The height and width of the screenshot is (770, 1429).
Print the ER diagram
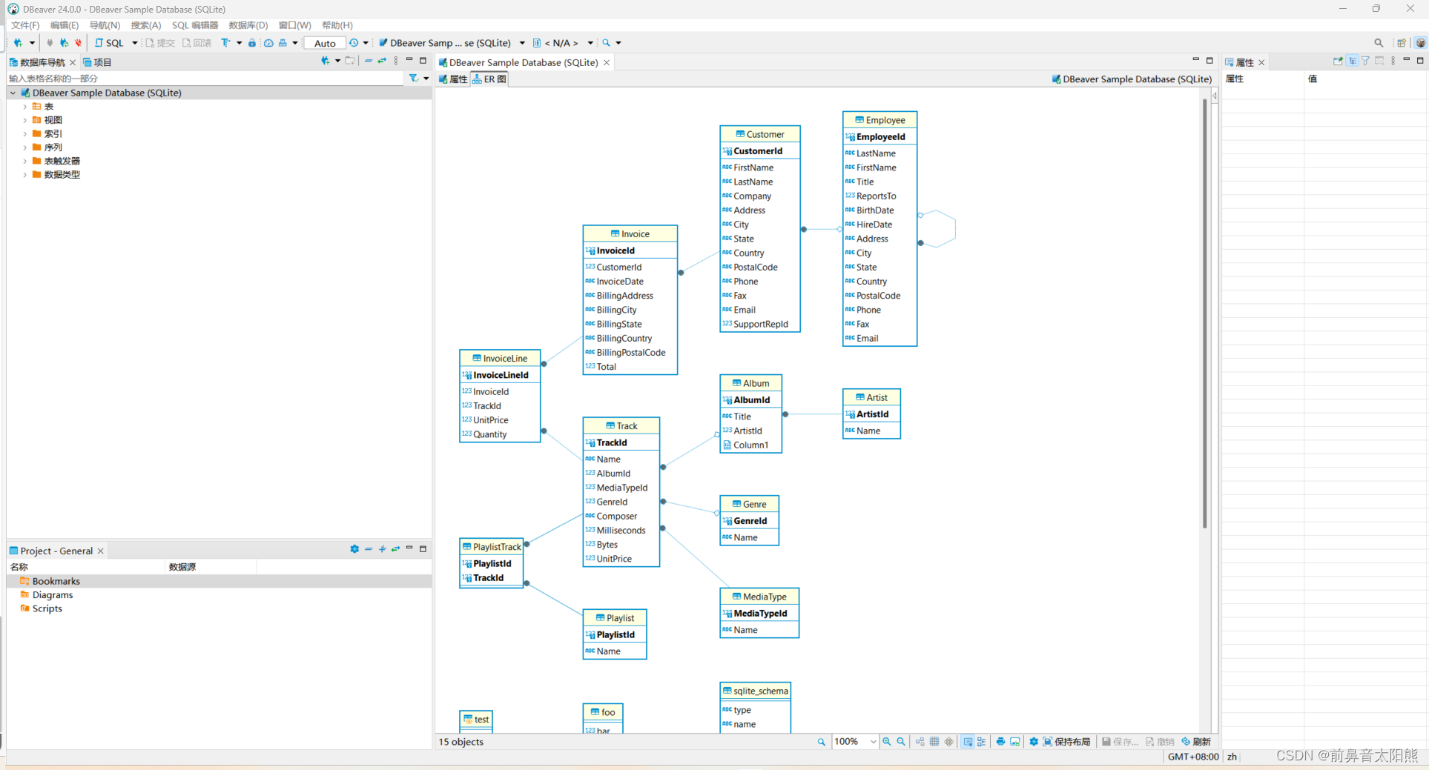point(1000,742)
